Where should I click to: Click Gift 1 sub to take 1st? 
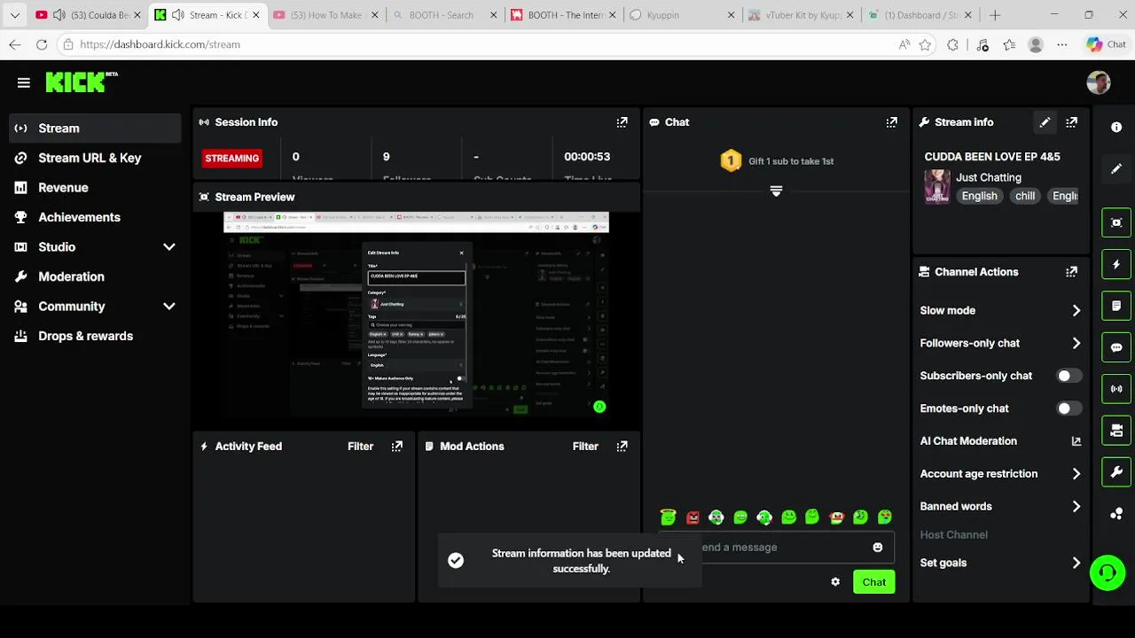coord(777,161)
